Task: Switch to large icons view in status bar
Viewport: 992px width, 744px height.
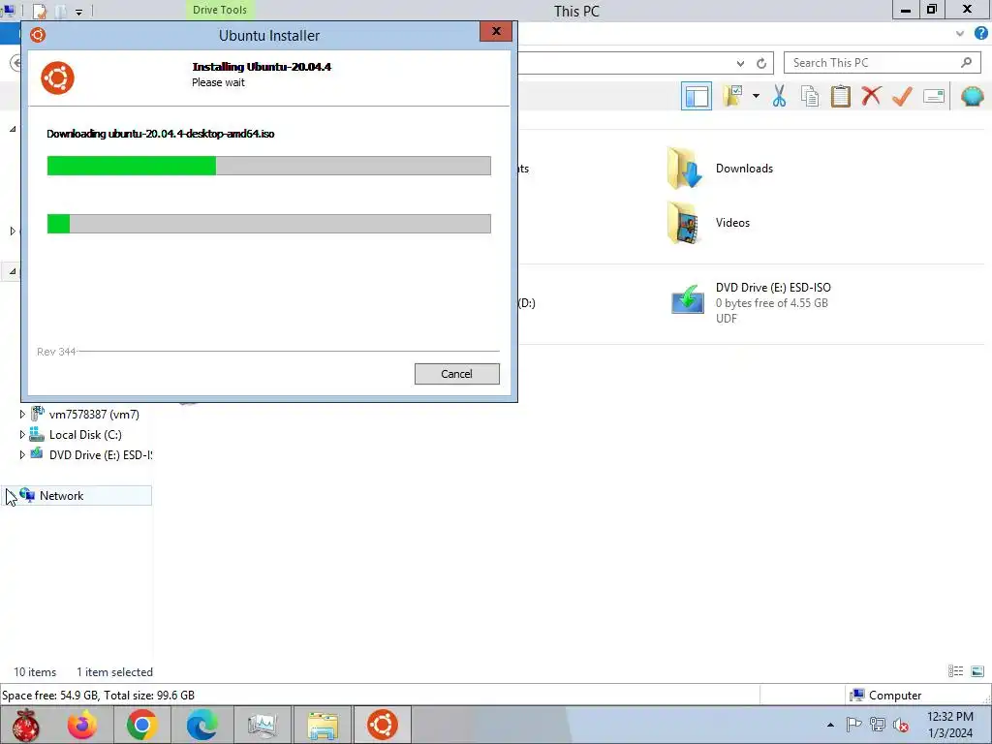Action: point(977,671)
